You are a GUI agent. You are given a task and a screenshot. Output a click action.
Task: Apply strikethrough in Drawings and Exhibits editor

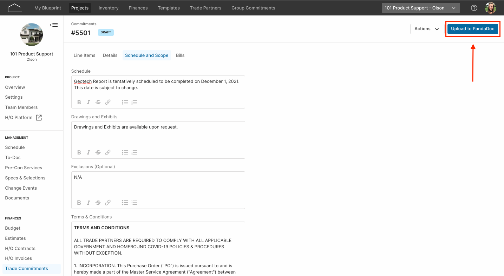click(98, 152)
